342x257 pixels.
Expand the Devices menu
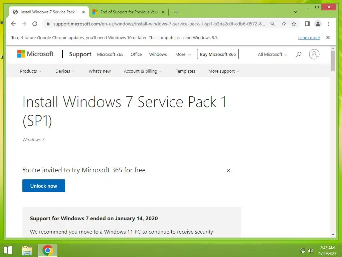tap(65, 71)
